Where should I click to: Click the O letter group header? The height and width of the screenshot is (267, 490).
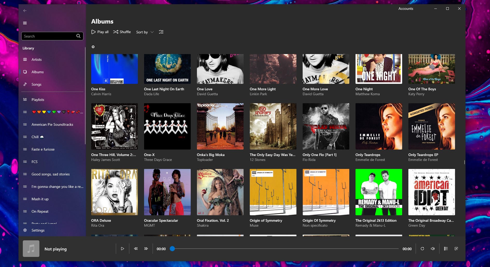93,47
